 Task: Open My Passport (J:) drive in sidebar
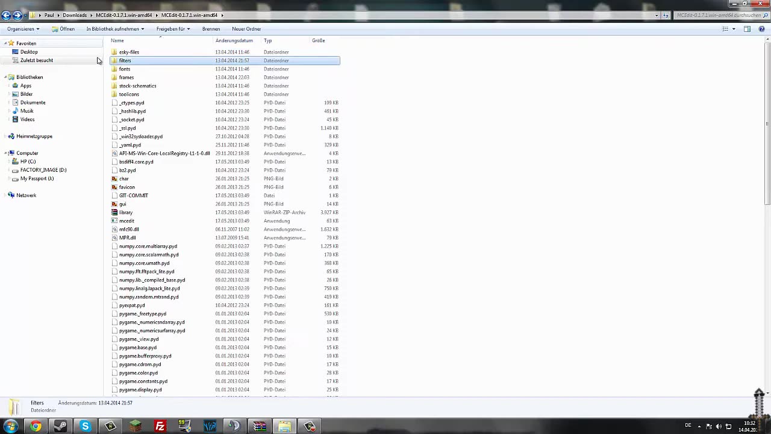tap(37, 178)
